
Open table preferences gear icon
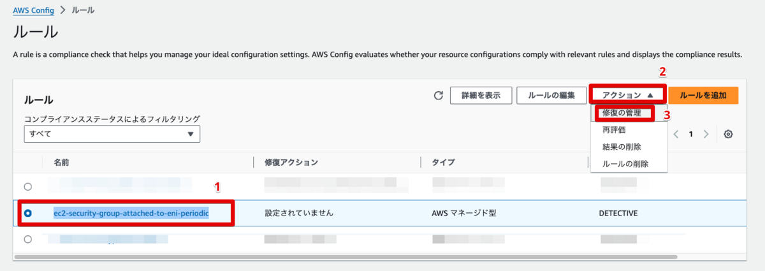[x=728, y=134]
